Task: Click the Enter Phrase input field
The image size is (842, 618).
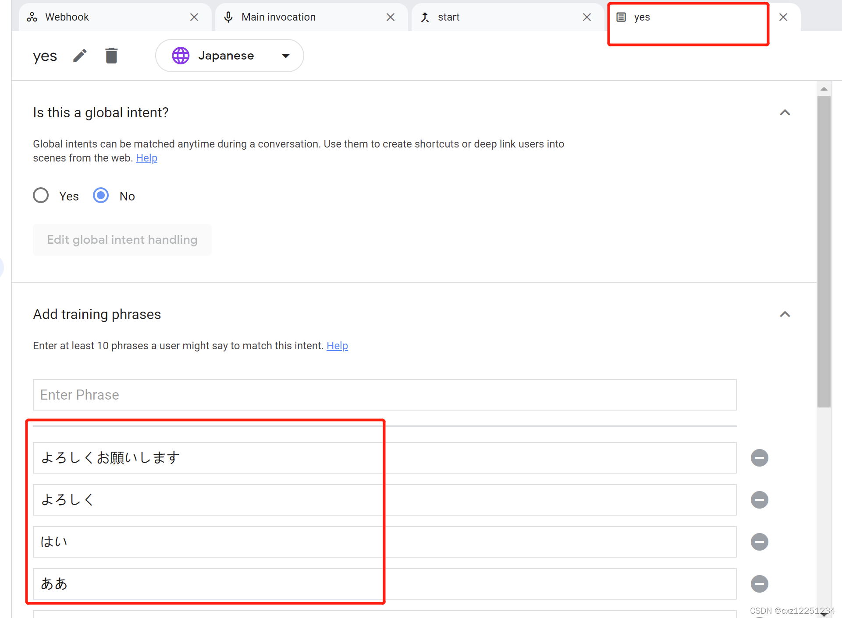Action: tap(384, 395)
